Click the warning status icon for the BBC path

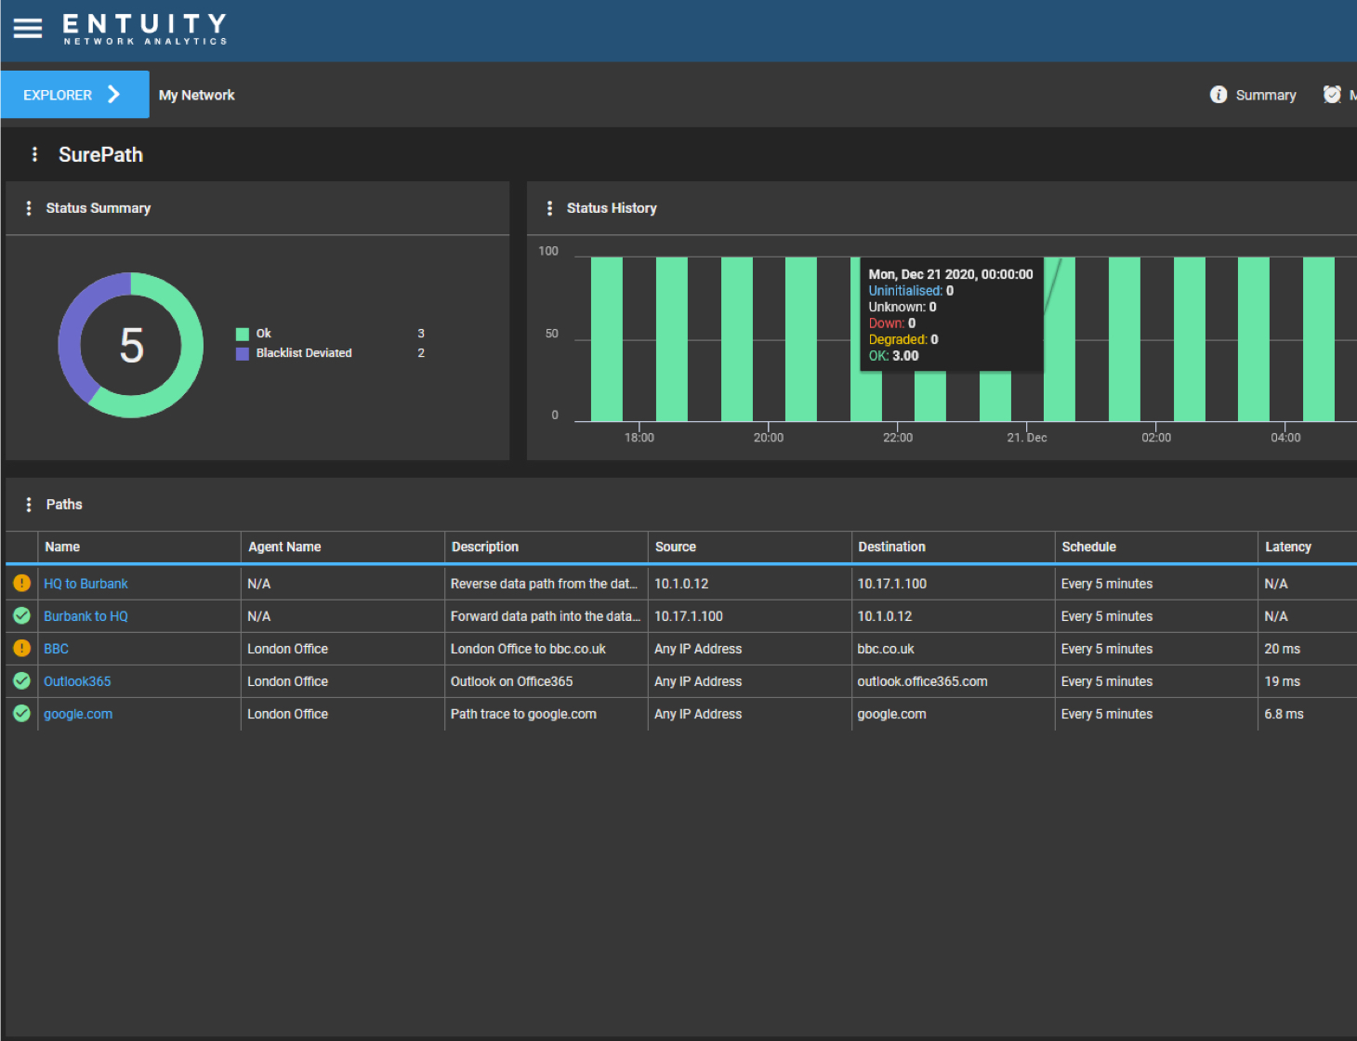(x=20, y=648)
